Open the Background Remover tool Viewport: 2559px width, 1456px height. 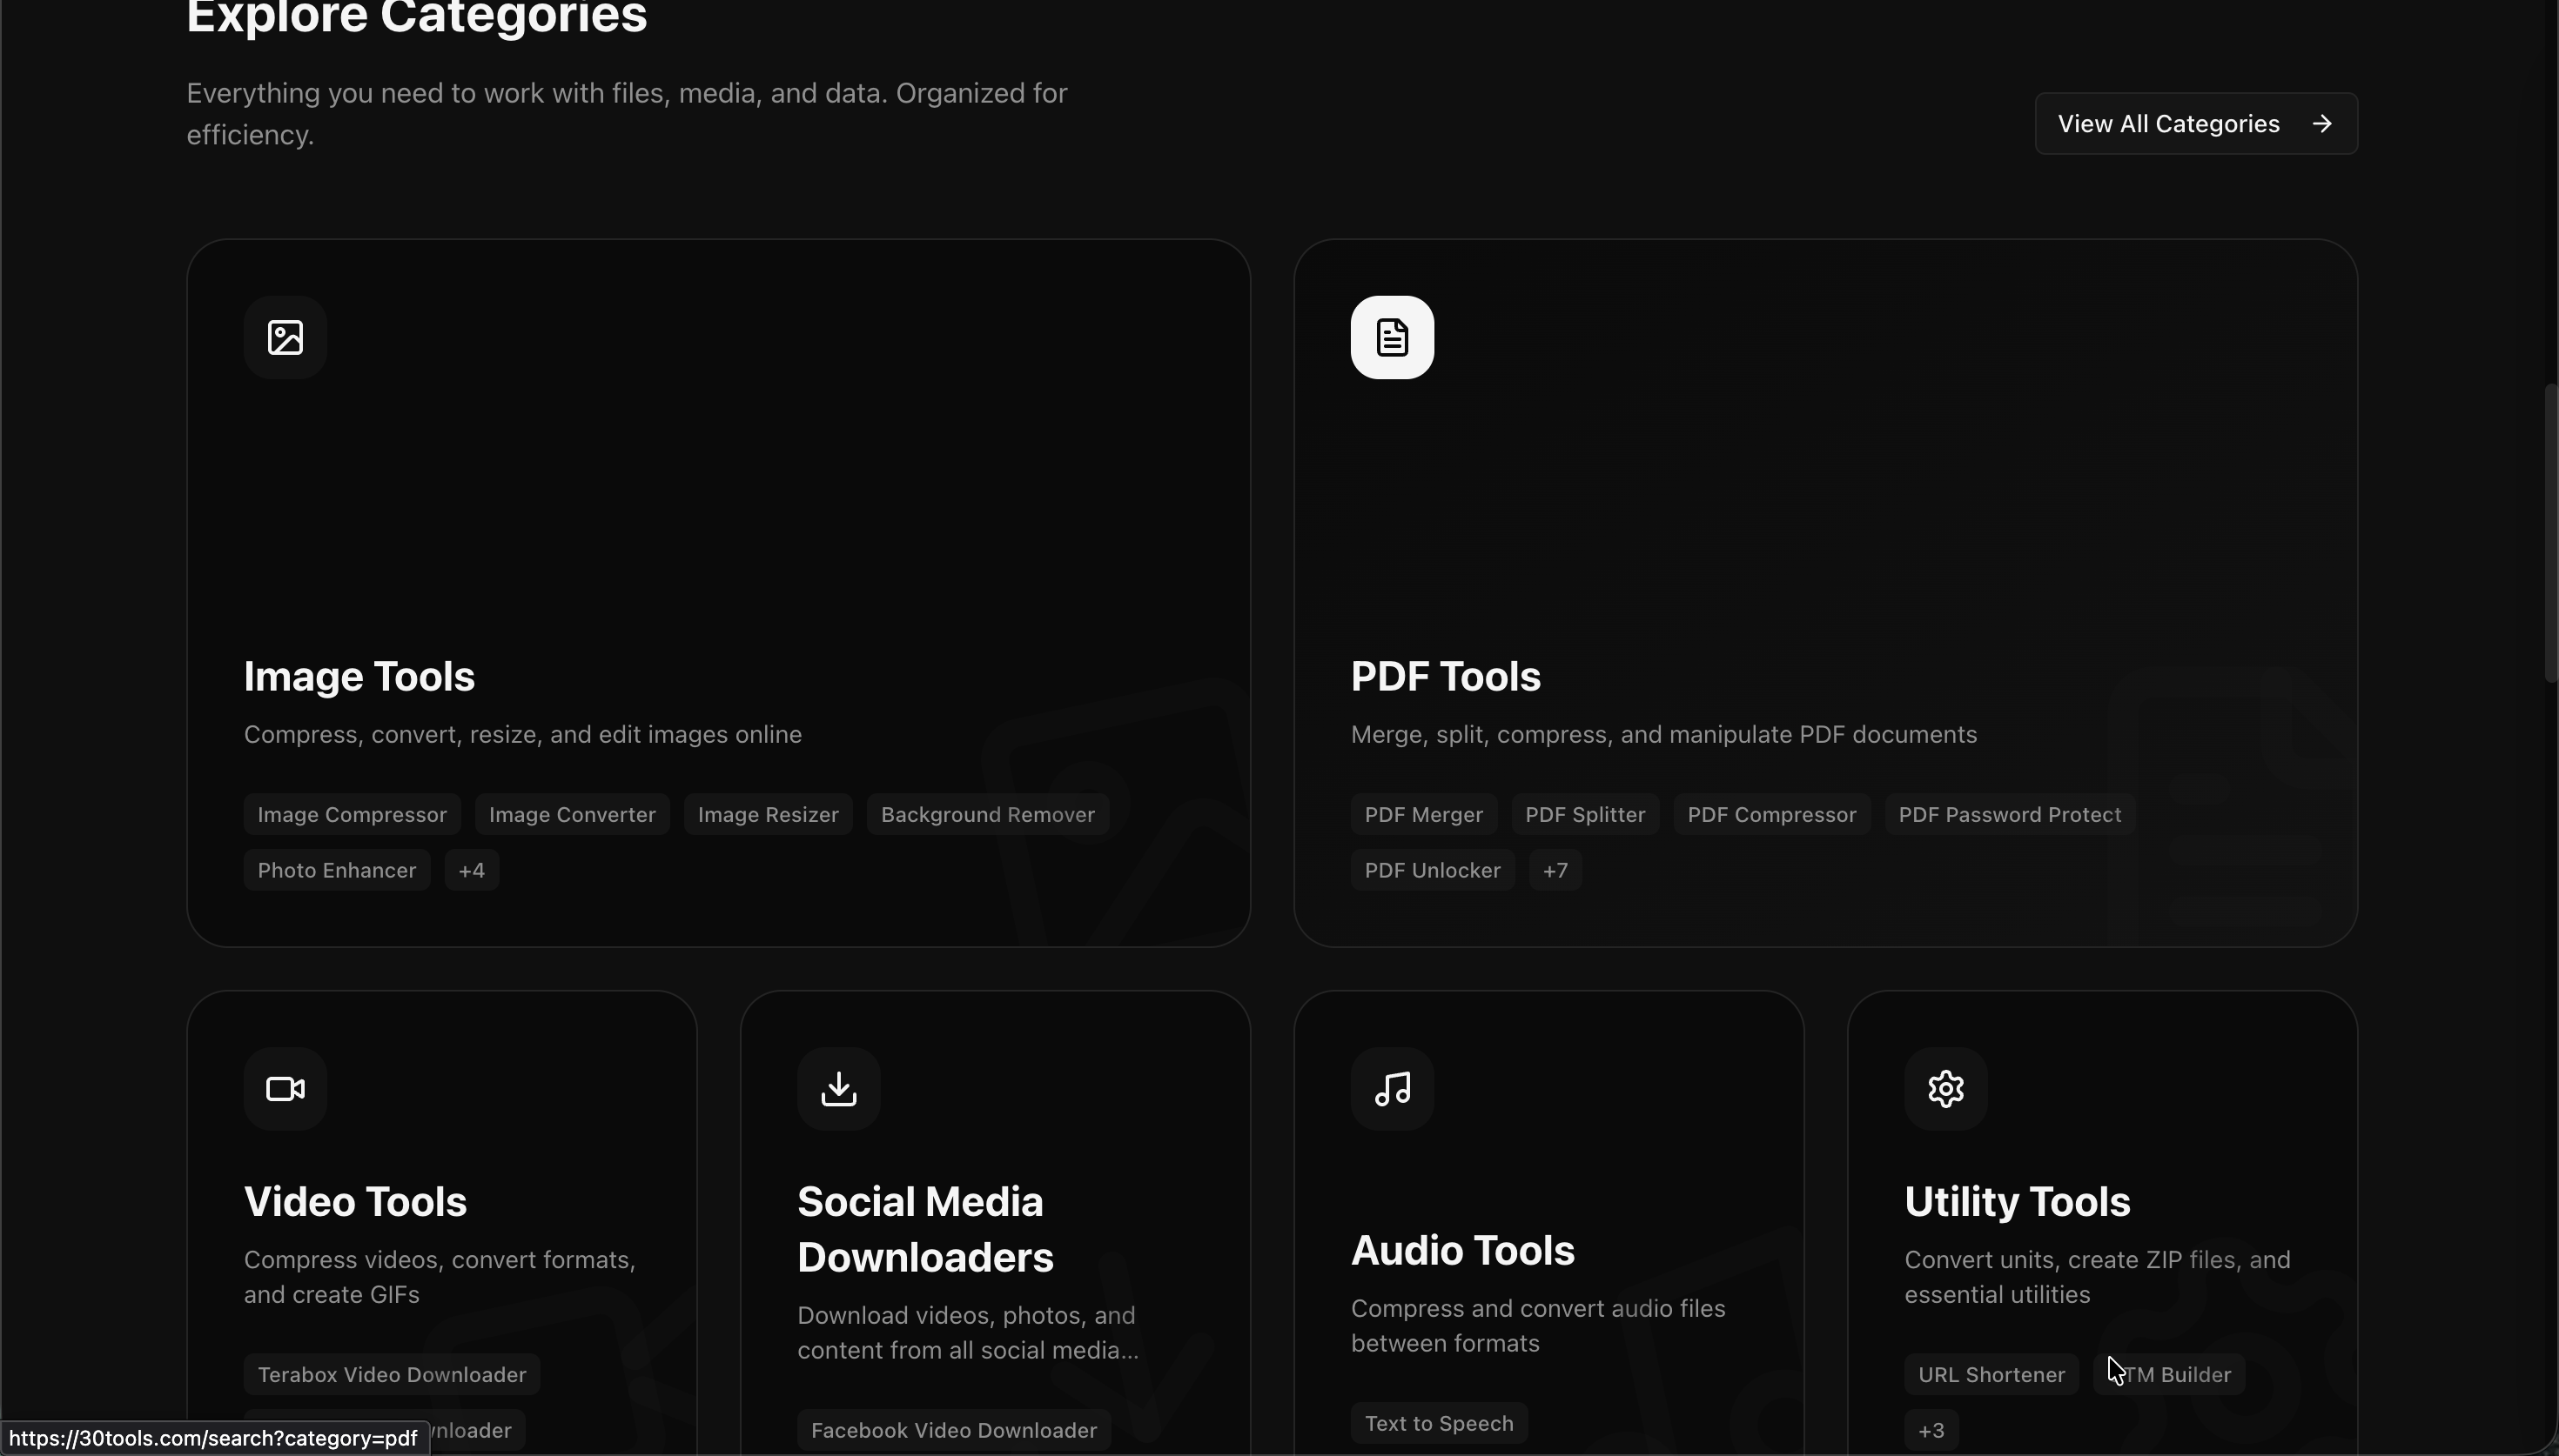point(987,814)
